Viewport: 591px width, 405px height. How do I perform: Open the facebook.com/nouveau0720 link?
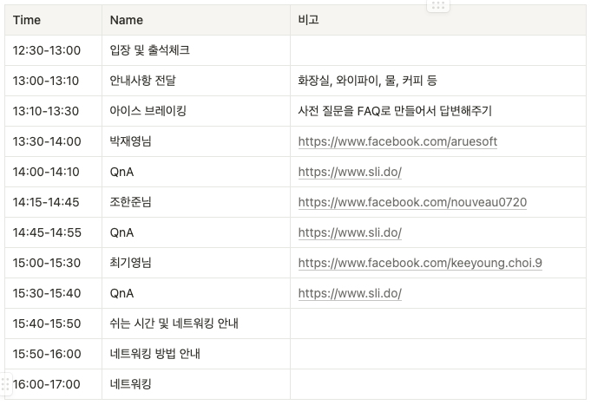(x=412, y=202)
